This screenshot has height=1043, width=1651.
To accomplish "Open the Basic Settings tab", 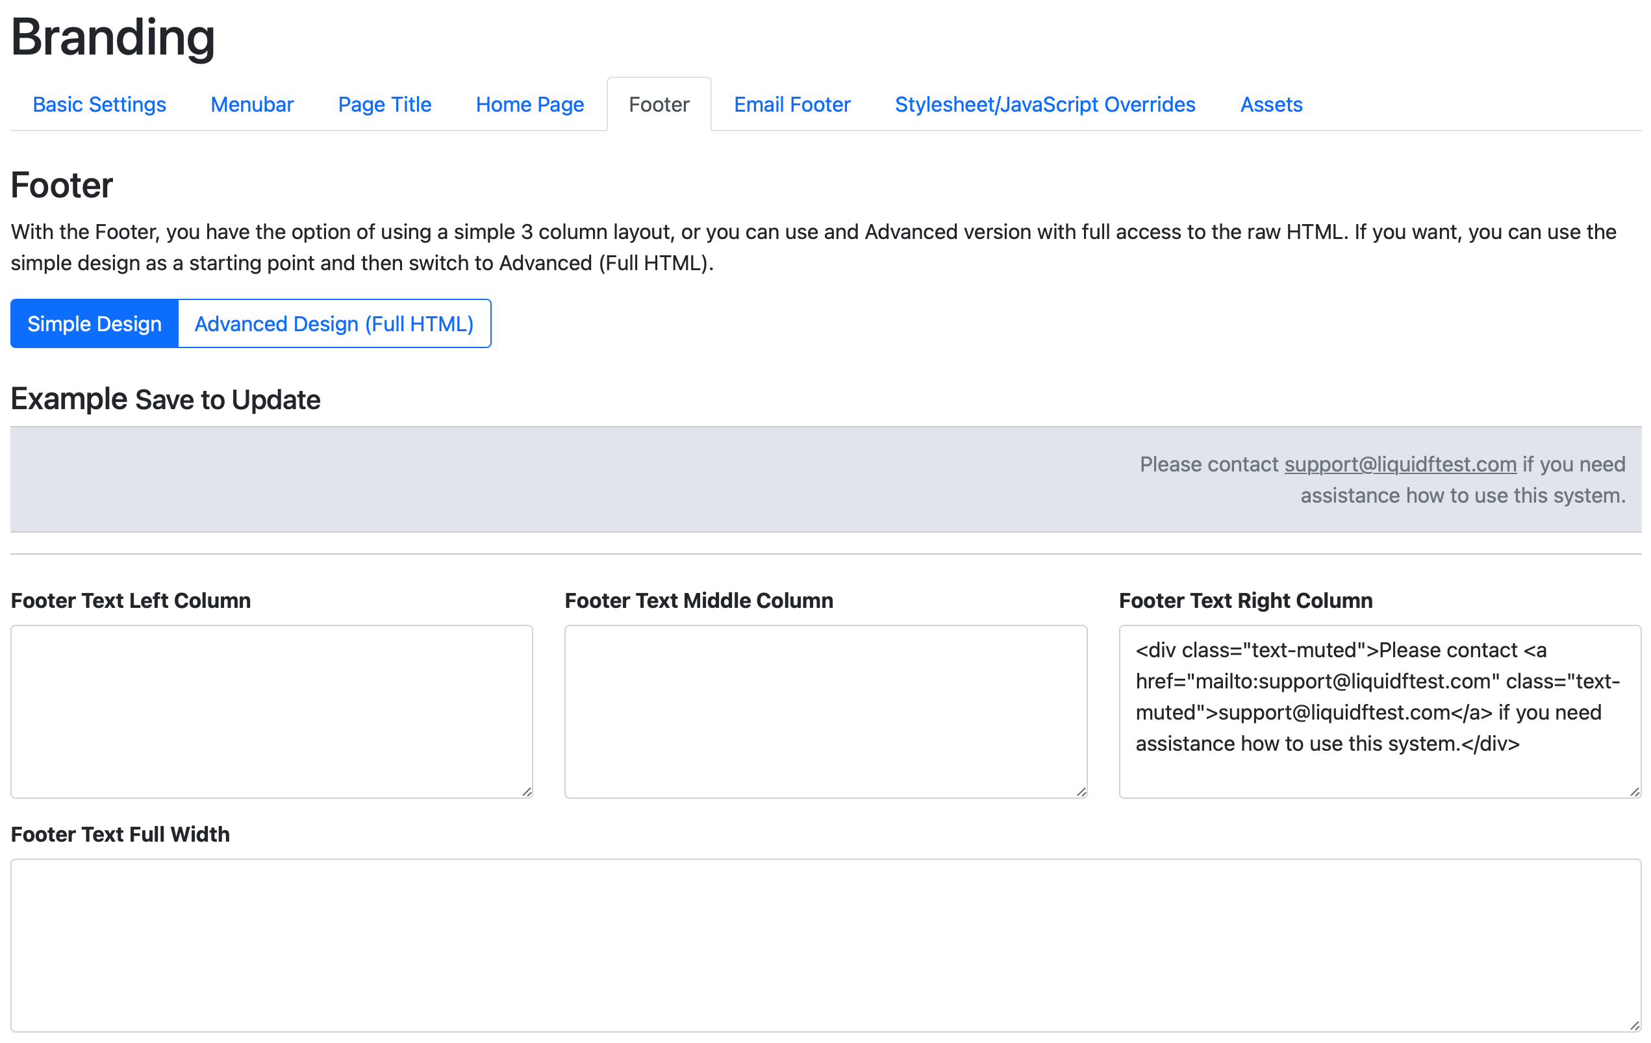I will pyautogui.click(x=99, y=104).
